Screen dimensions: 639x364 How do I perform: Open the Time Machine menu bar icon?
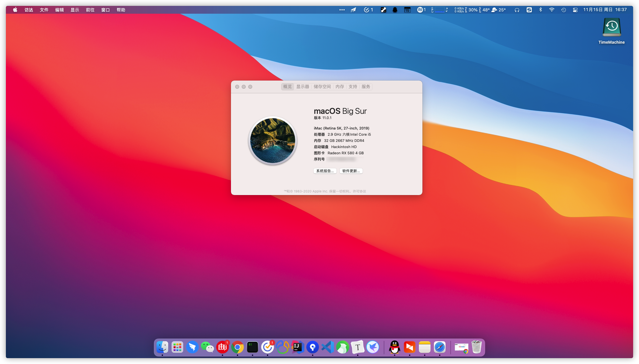point(564,10)
